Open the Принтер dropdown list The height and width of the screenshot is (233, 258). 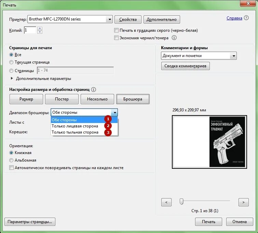[x=70, y=19]
